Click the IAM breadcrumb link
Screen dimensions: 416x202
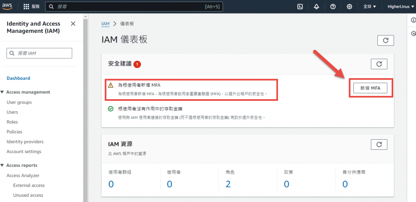(x=105, y=23)
